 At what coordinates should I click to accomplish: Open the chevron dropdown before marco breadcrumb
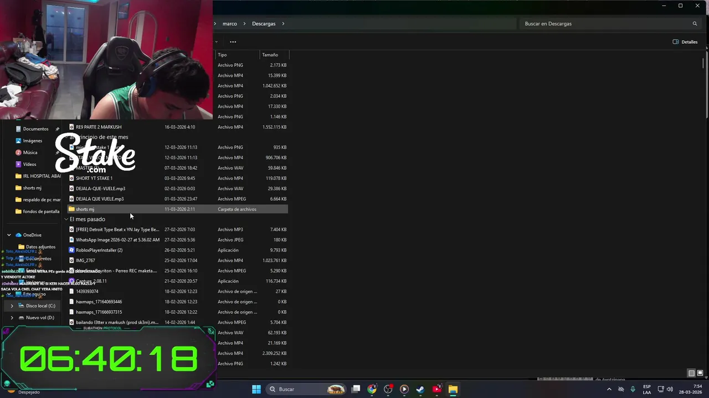pyautogui.click(x=215, y=24)
